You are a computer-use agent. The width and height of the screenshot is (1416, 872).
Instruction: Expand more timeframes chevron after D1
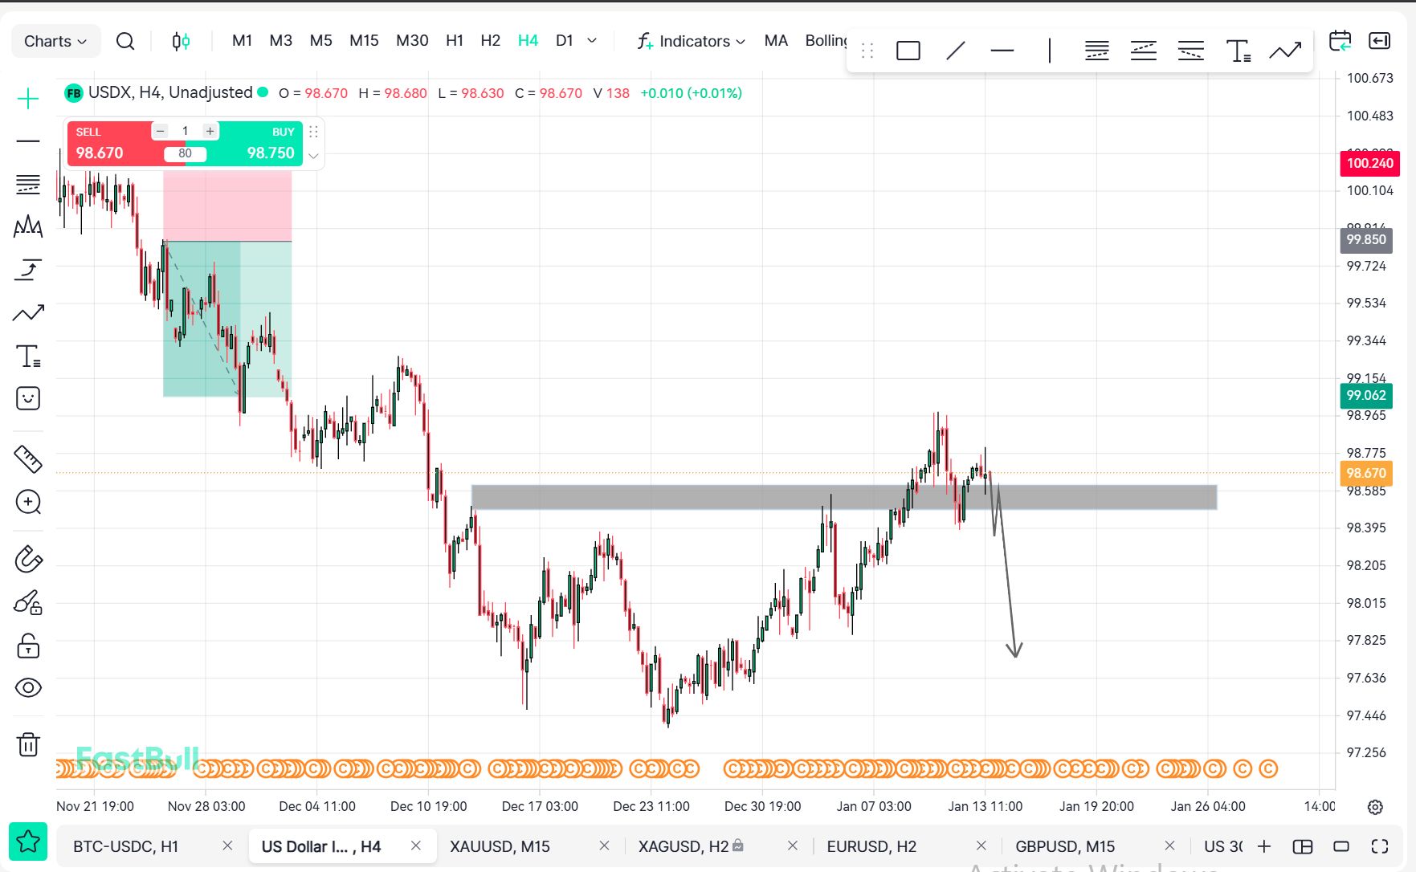(x=592, y=40)
